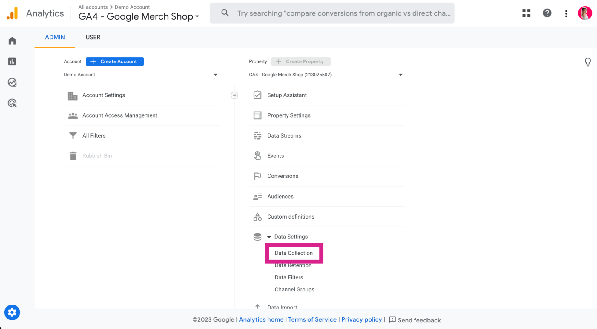Image resolution: width=597 pixels, height=329 pixels.
Task: Click the Account Access Management people icon
Action: coord(73,115)
